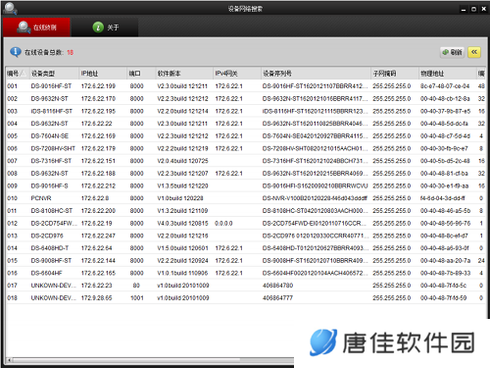Click serial number 406864780
This screenshot has height=368, width=490.
(277, 286)
